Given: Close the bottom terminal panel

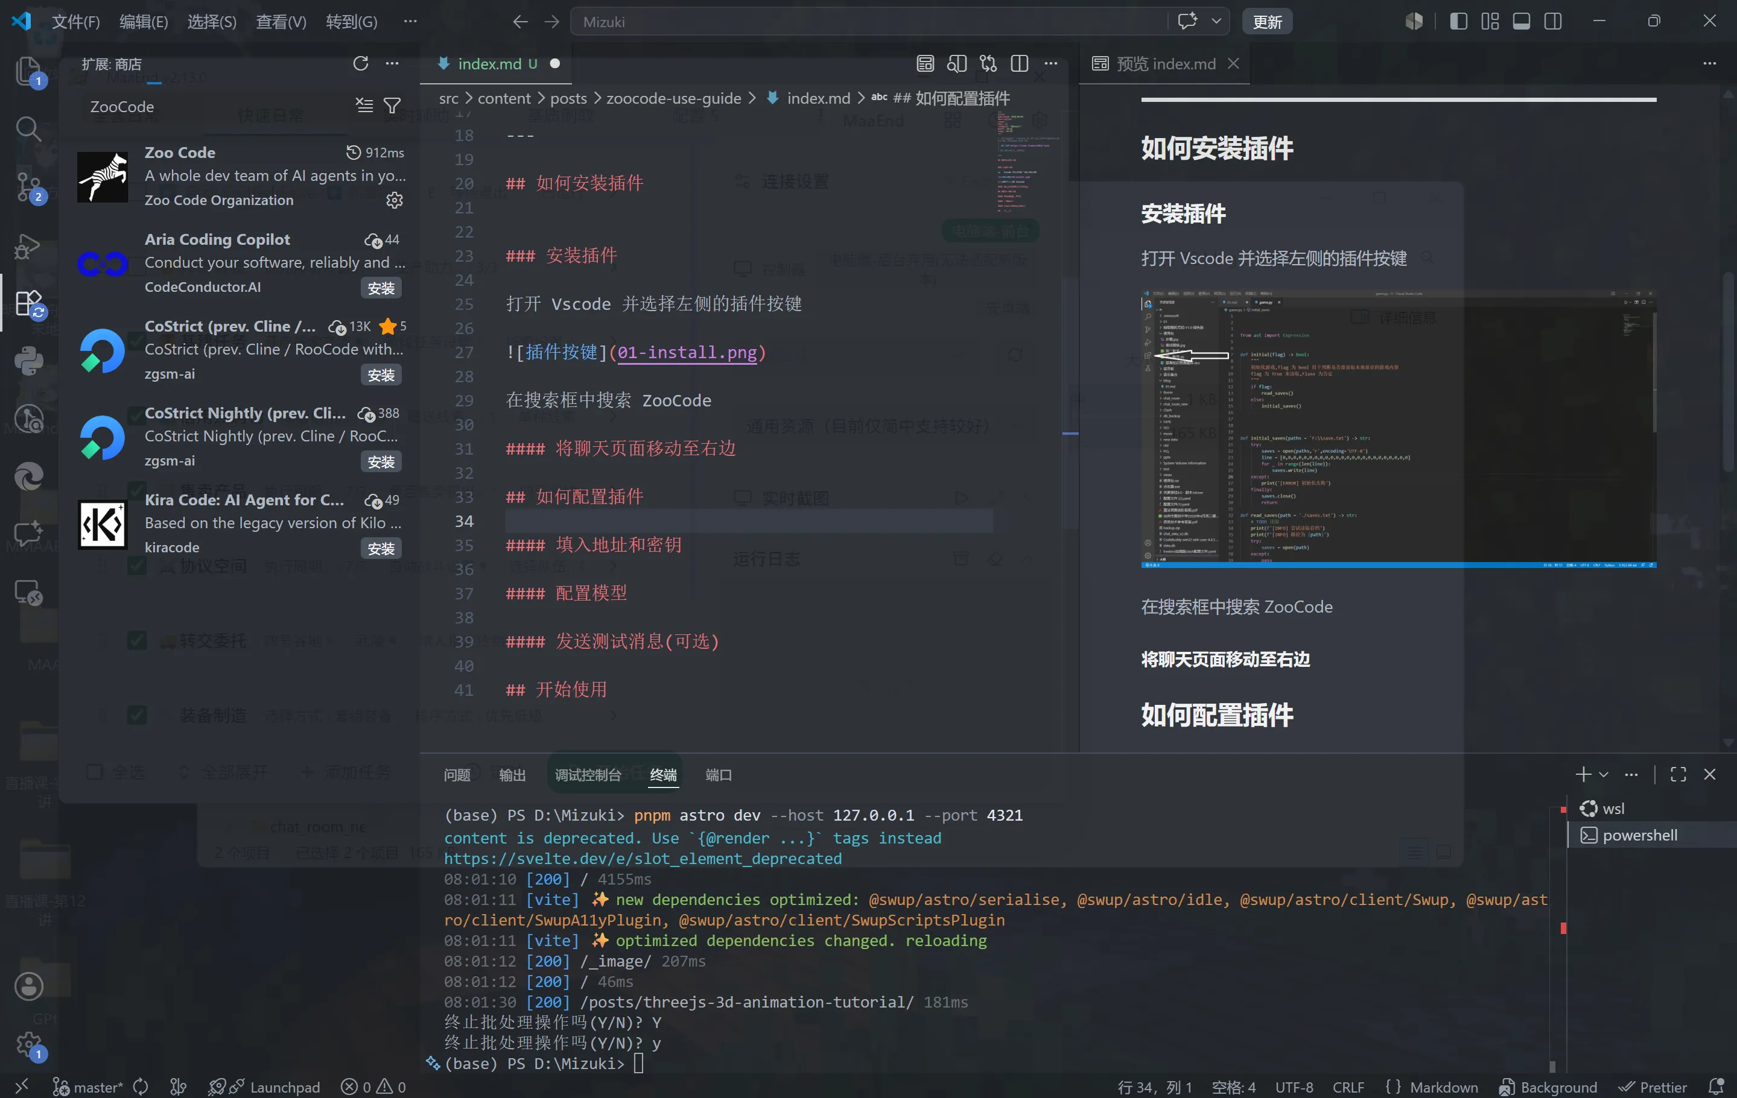Looking at the screenshot, I should pyautogui.click(x=1710, y=774).
